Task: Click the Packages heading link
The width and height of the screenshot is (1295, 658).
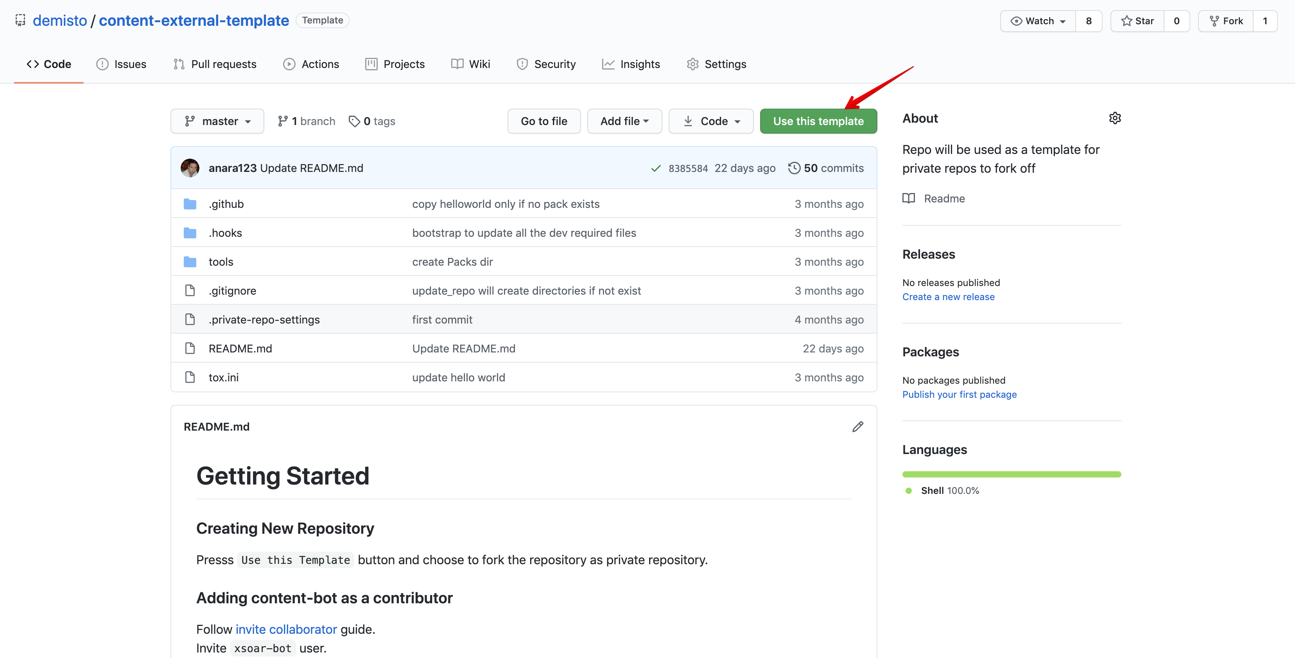Action: point(931,352)
